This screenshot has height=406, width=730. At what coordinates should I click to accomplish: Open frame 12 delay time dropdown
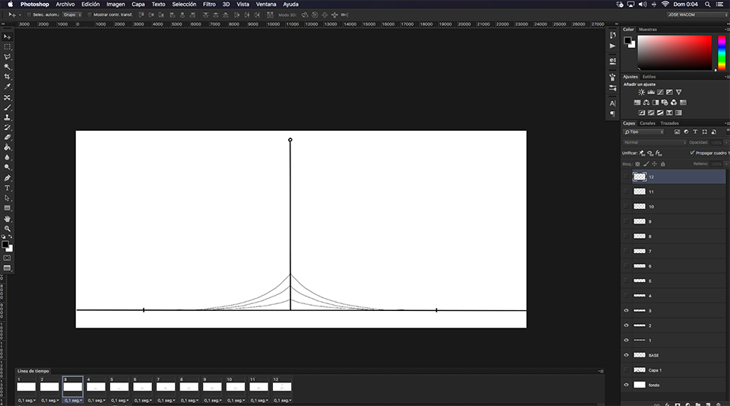coord(283,401)
